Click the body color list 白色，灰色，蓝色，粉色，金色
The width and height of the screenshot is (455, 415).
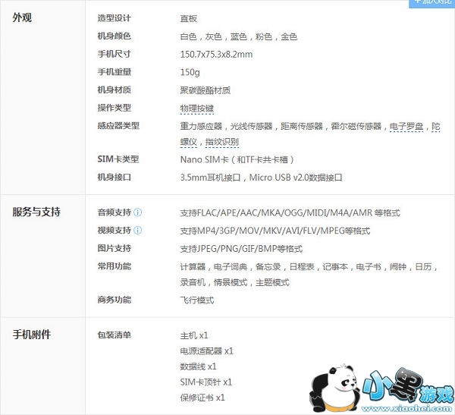(239, 36)
